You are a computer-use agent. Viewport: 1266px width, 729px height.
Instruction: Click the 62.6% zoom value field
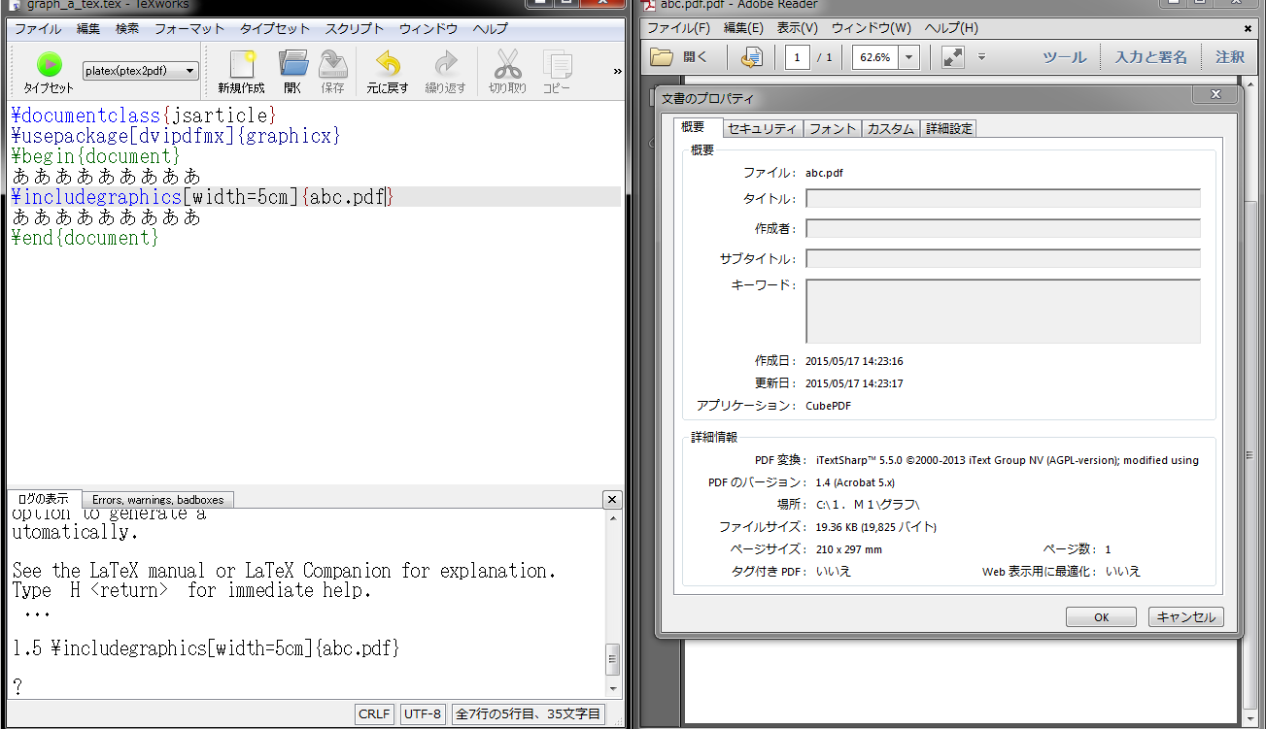tap(875, 57)
